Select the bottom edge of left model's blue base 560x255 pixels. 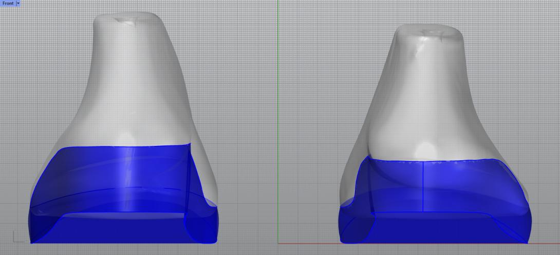pos(123,243)
